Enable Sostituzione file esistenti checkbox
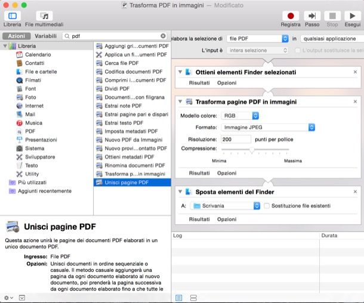This screenshot has height=303, width=364. 267,206
